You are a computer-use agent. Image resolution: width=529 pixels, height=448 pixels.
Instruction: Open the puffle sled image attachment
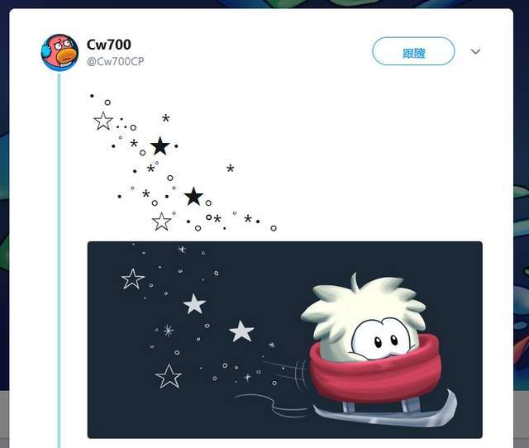pos(284,340)
